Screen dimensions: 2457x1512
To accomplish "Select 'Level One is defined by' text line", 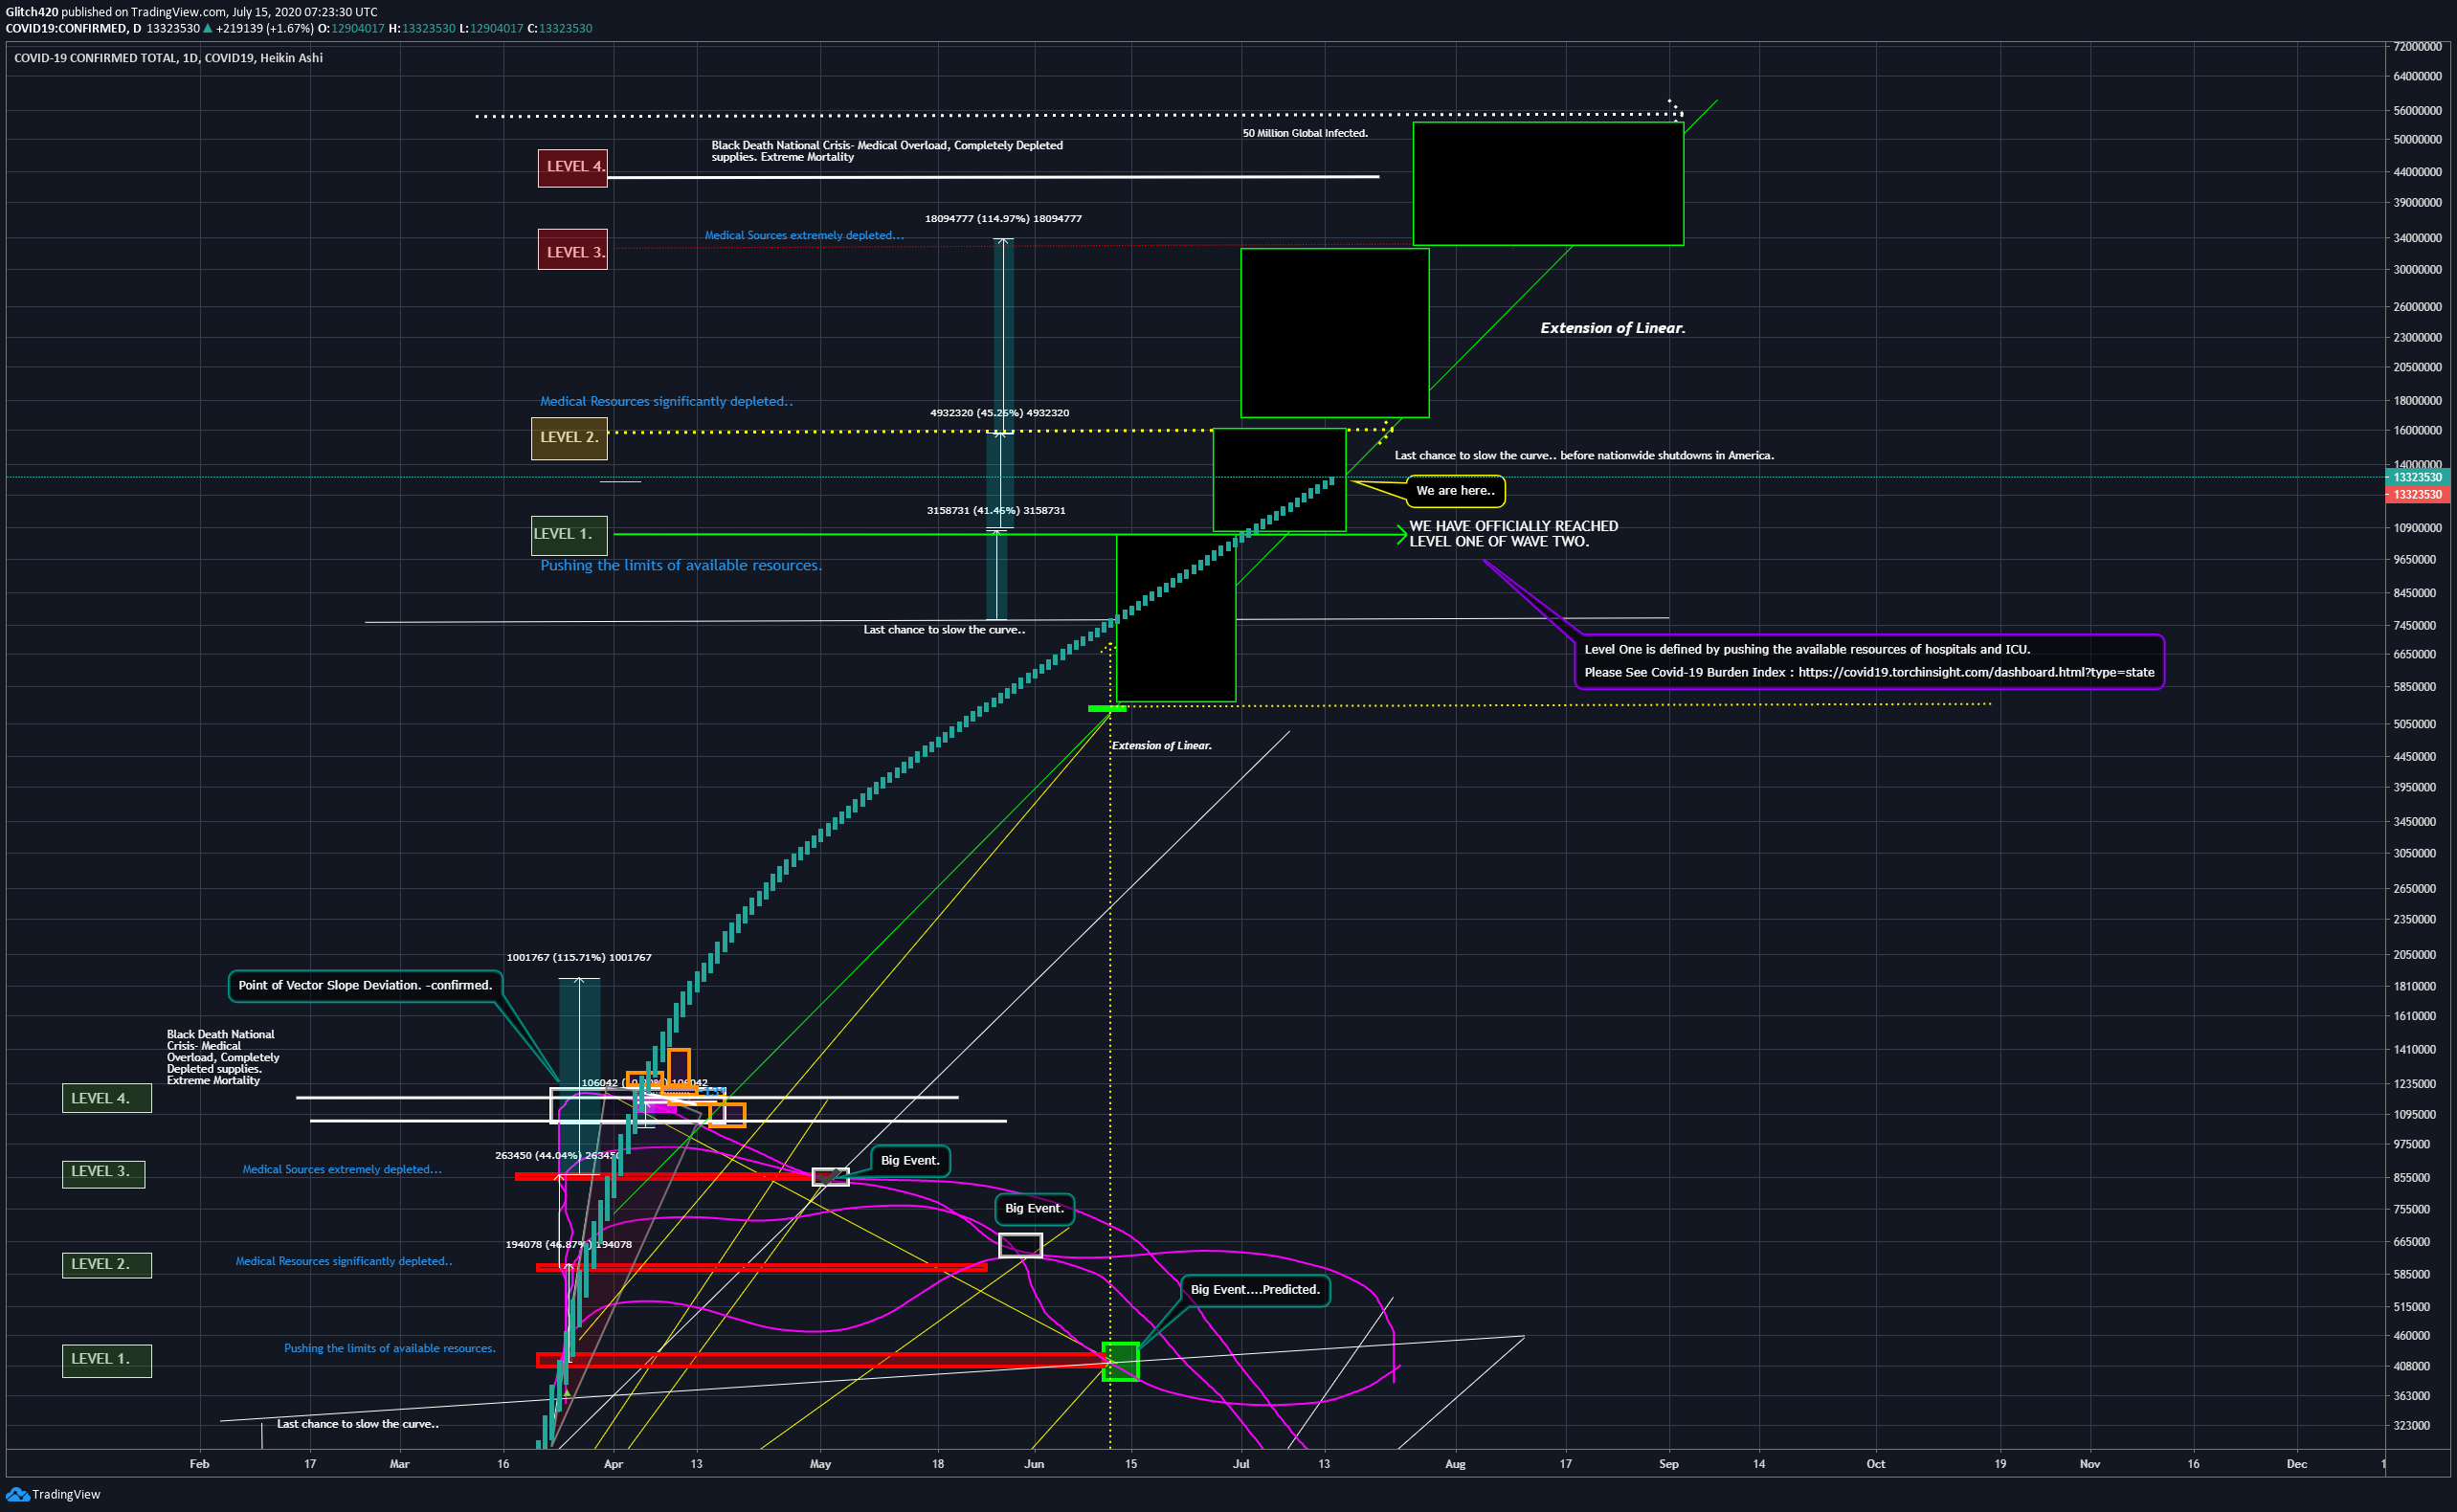I will click(1807, 649).
